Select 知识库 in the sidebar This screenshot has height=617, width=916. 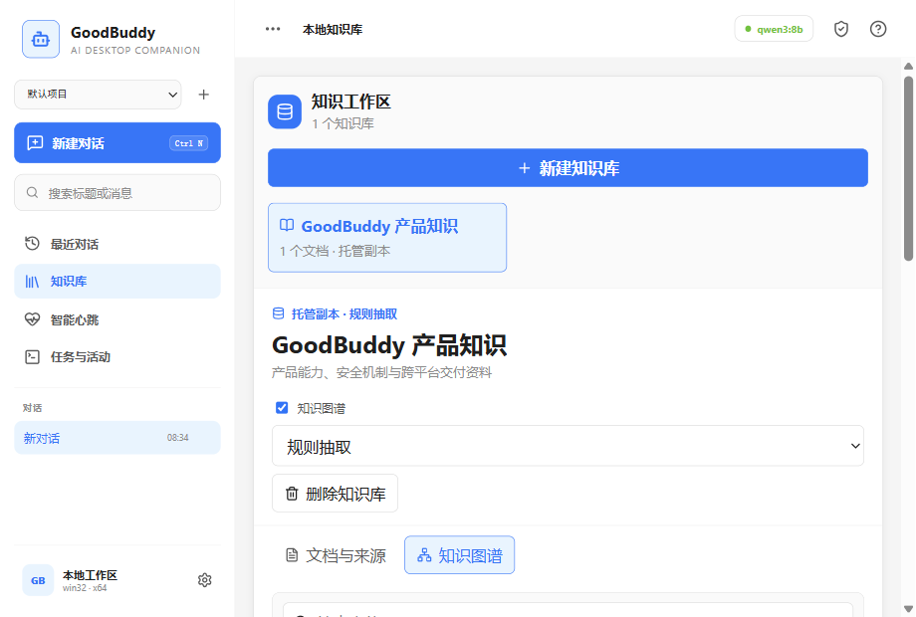point(117,282)
